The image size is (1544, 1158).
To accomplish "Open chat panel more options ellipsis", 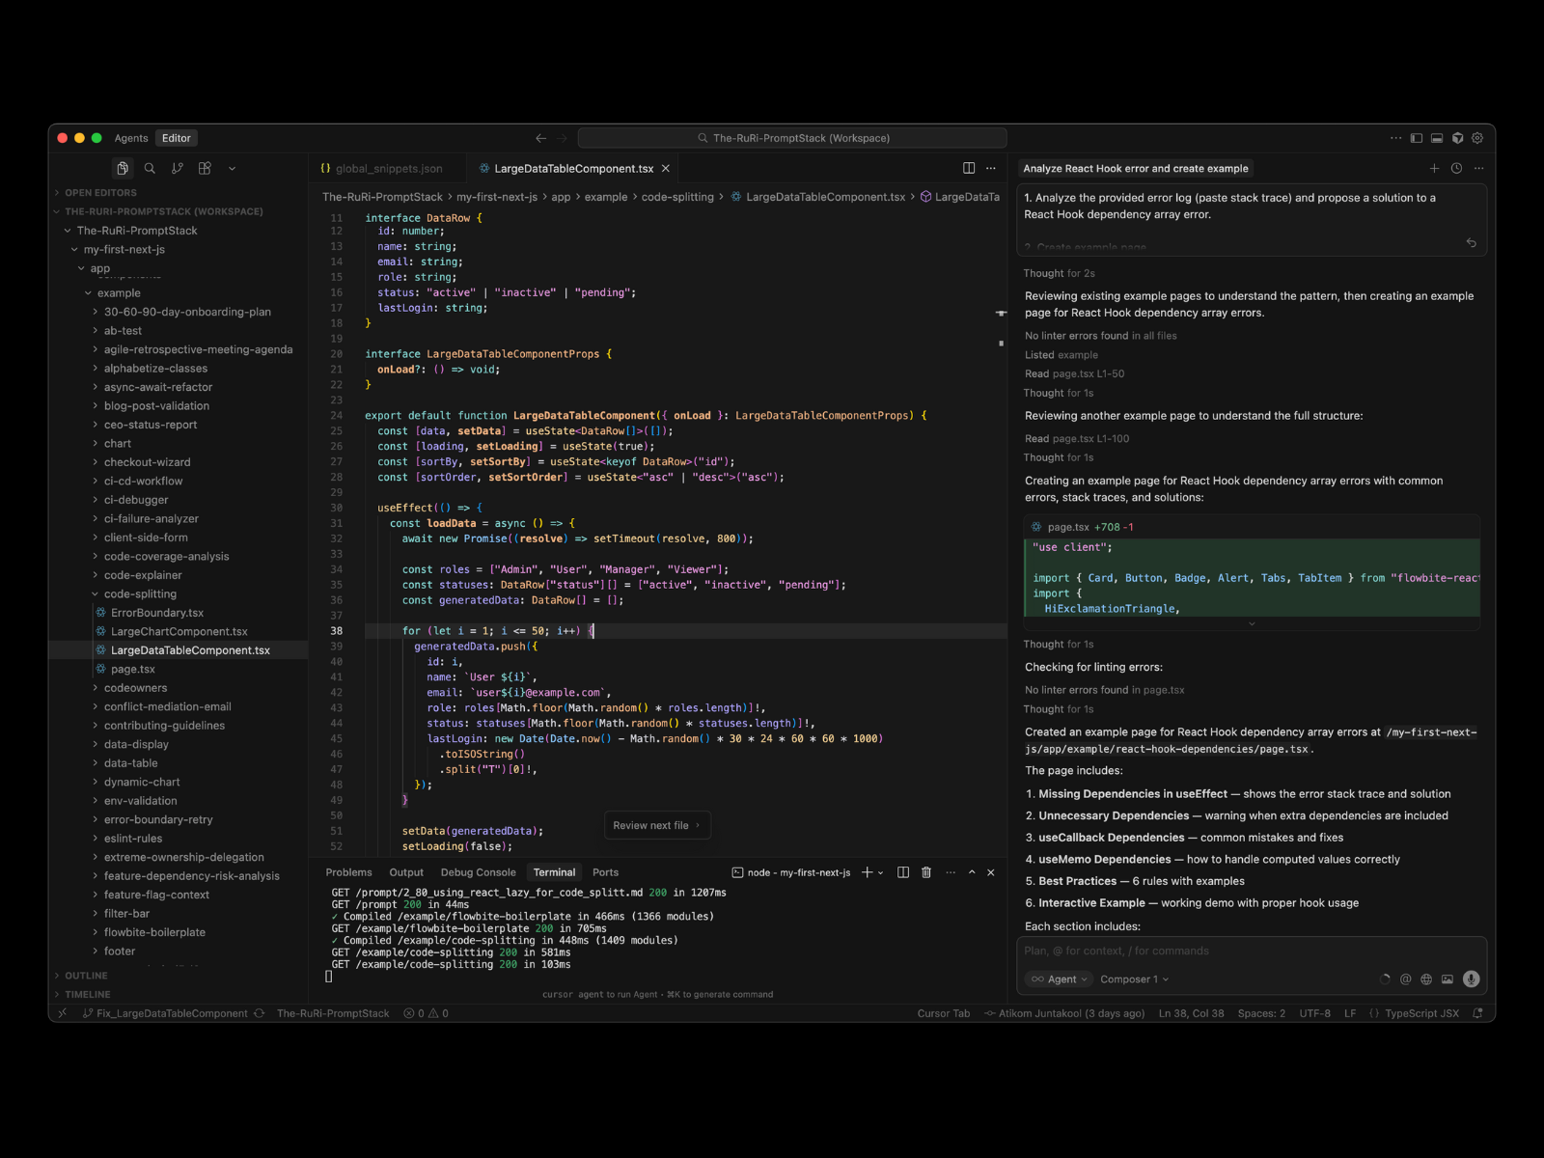I will tap(1478, 168).
